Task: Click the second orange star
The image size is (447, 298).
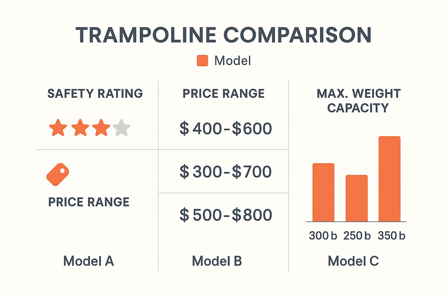Action: [80, 128]
